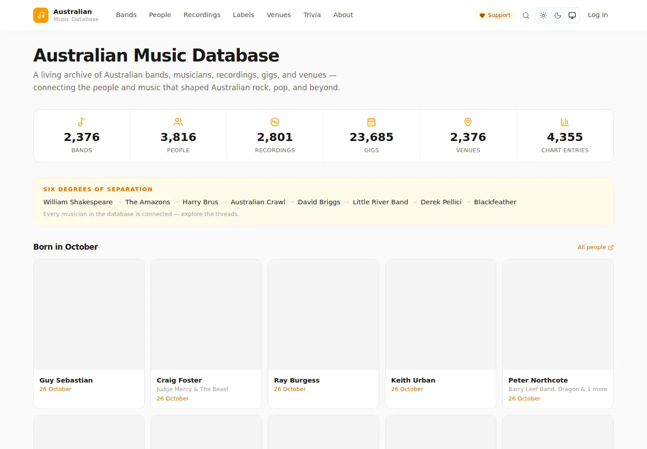Click the orange music note logo icon
The image size is (647, 449).
pos(41,15)
